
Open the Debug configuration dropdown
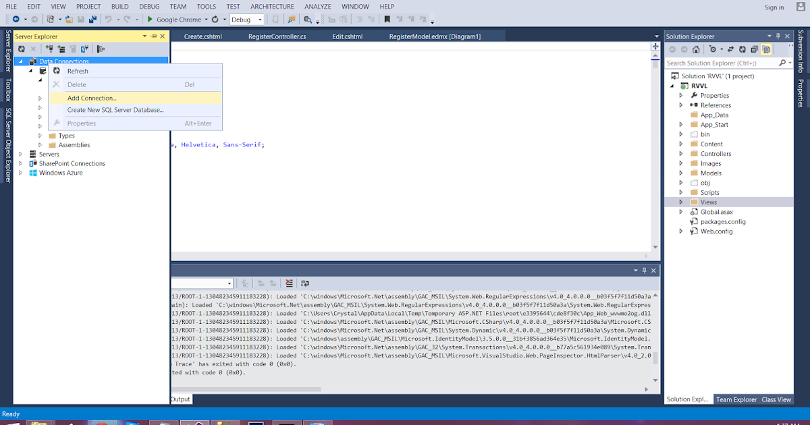[260, 20]
